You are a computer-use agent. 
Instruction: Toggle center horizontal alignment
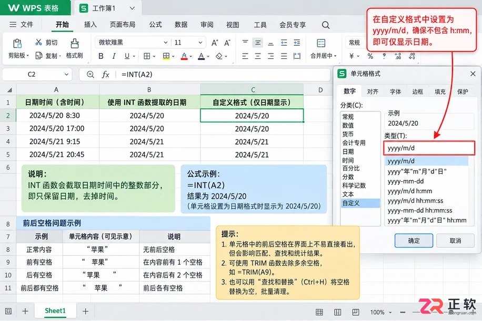tap(258, 56)
